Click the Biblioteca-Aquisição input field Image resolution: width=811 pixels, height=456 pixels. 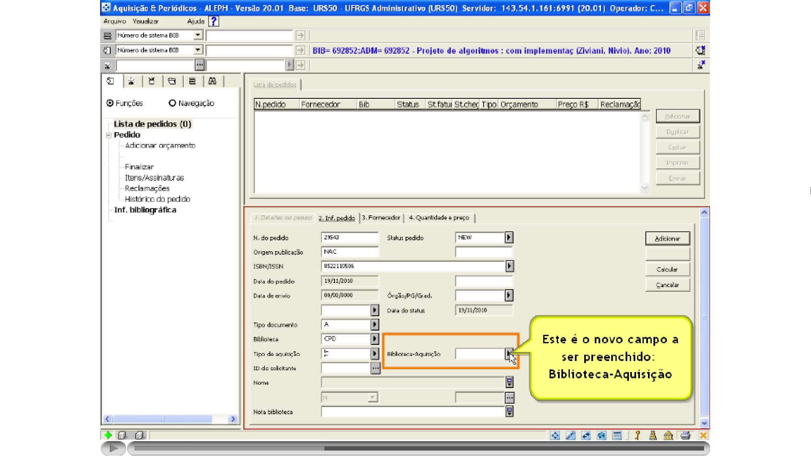tap(480, 353)
